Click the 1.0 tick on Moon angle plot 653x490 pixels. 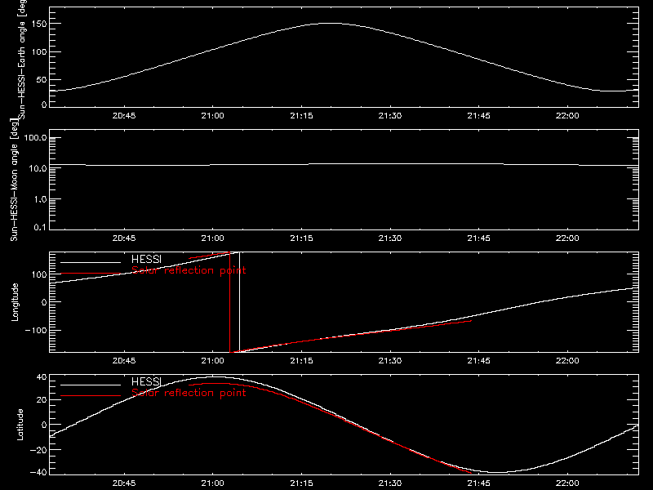40,199
